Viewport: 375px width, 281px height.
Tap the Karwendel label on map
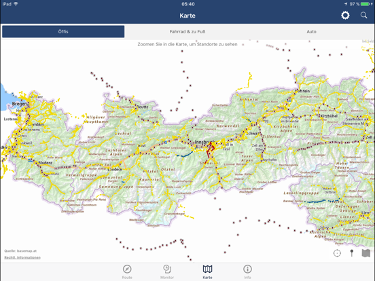[228, 126]
